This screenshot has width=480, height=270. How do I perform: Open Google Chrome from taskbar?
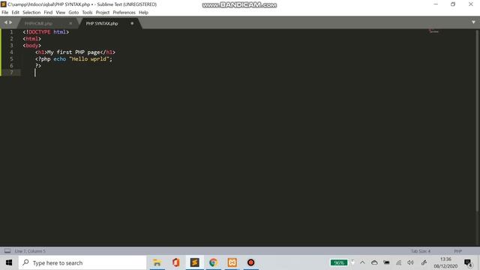213,262
